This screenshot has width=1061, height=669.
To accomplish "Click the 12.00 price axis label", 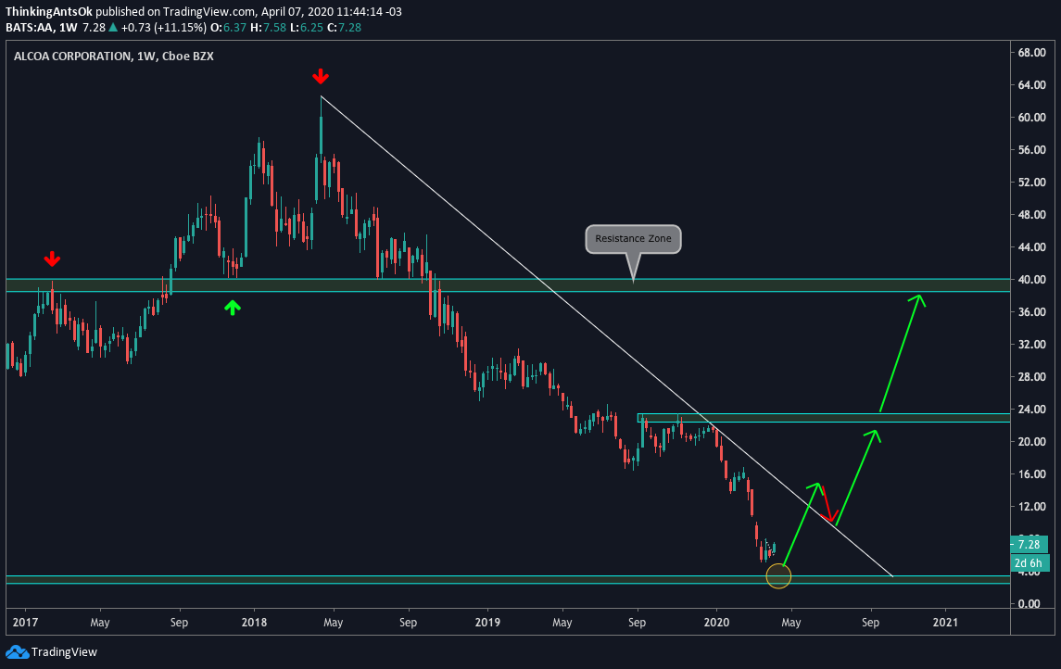I will tap(1032, 507).
